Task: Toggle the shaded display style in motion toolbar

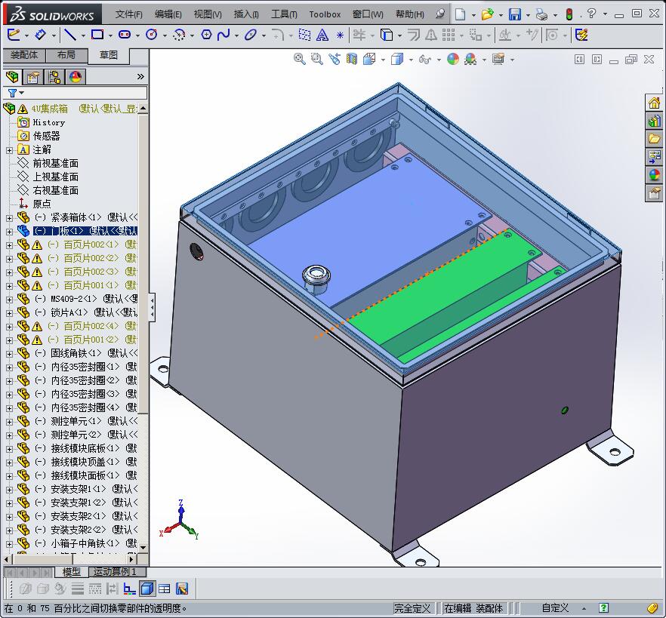Action: click(147, 589)
